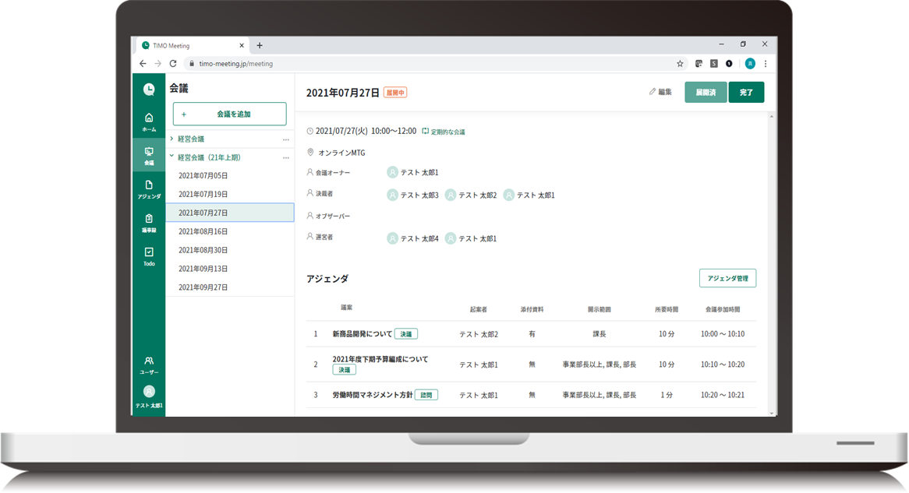The width and height of the screenshot is (909, 493).
Task: Click the green 完了 button
Action: click(746, 92)
